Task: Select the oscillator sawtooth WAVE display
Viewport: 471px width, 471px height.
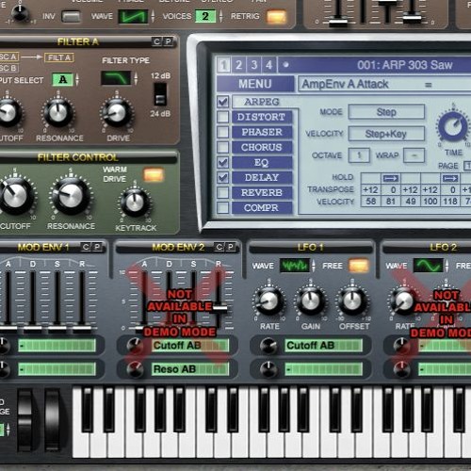Action: click(x=133, y=16)
